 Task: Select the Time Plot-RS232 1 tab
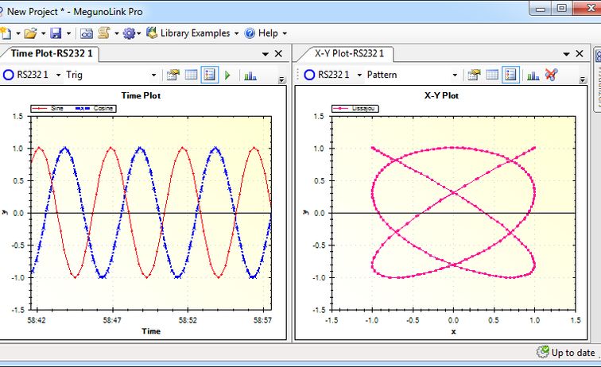[x=52, y=53]
